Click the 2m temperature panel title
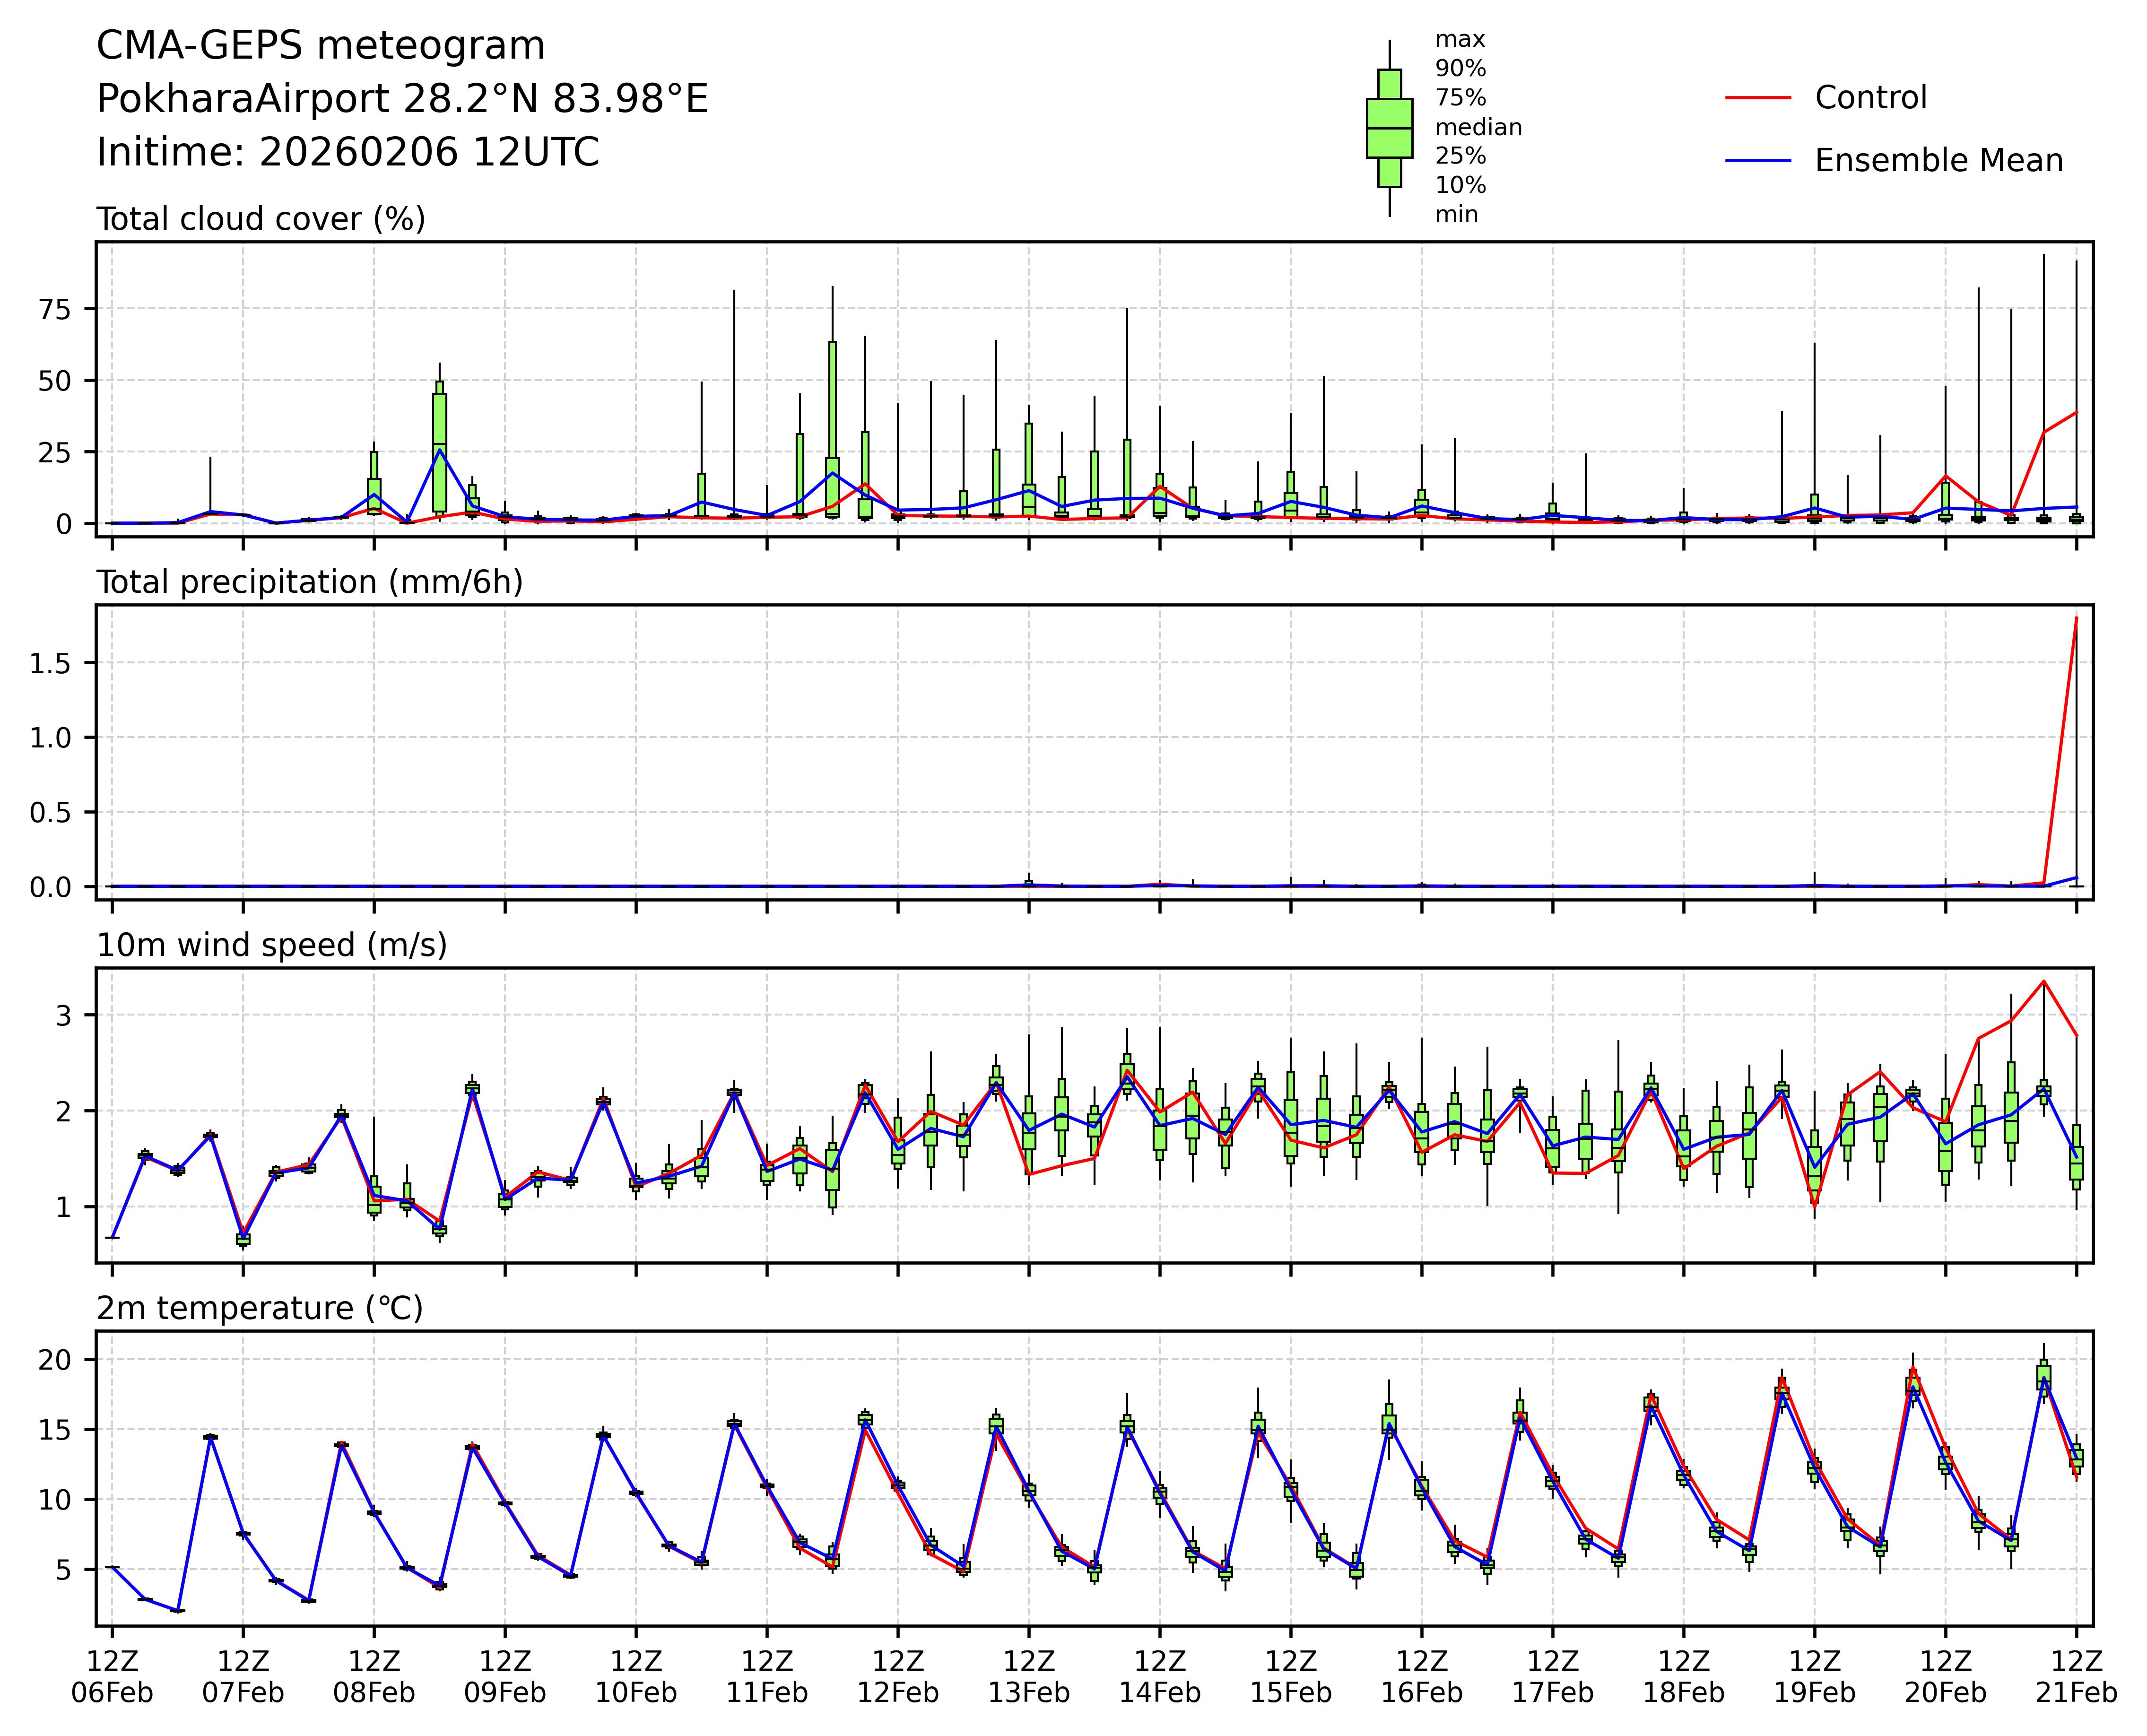This screenshot has height=1736, width=2147. coord(259,1308)
